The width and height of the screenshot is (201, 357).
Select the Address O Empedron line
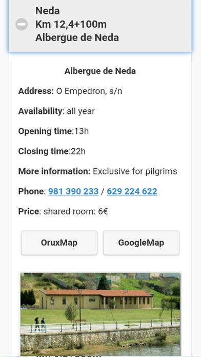70,91
